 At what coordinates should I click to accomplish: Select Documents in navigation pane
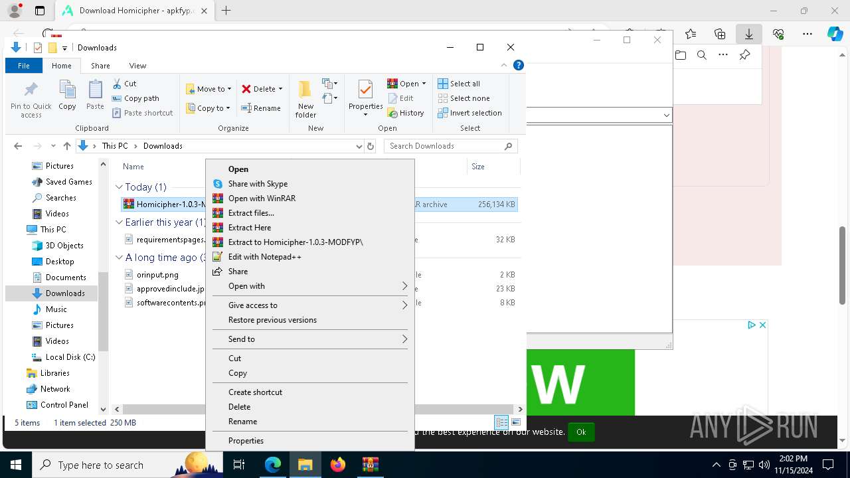(66, 278)
